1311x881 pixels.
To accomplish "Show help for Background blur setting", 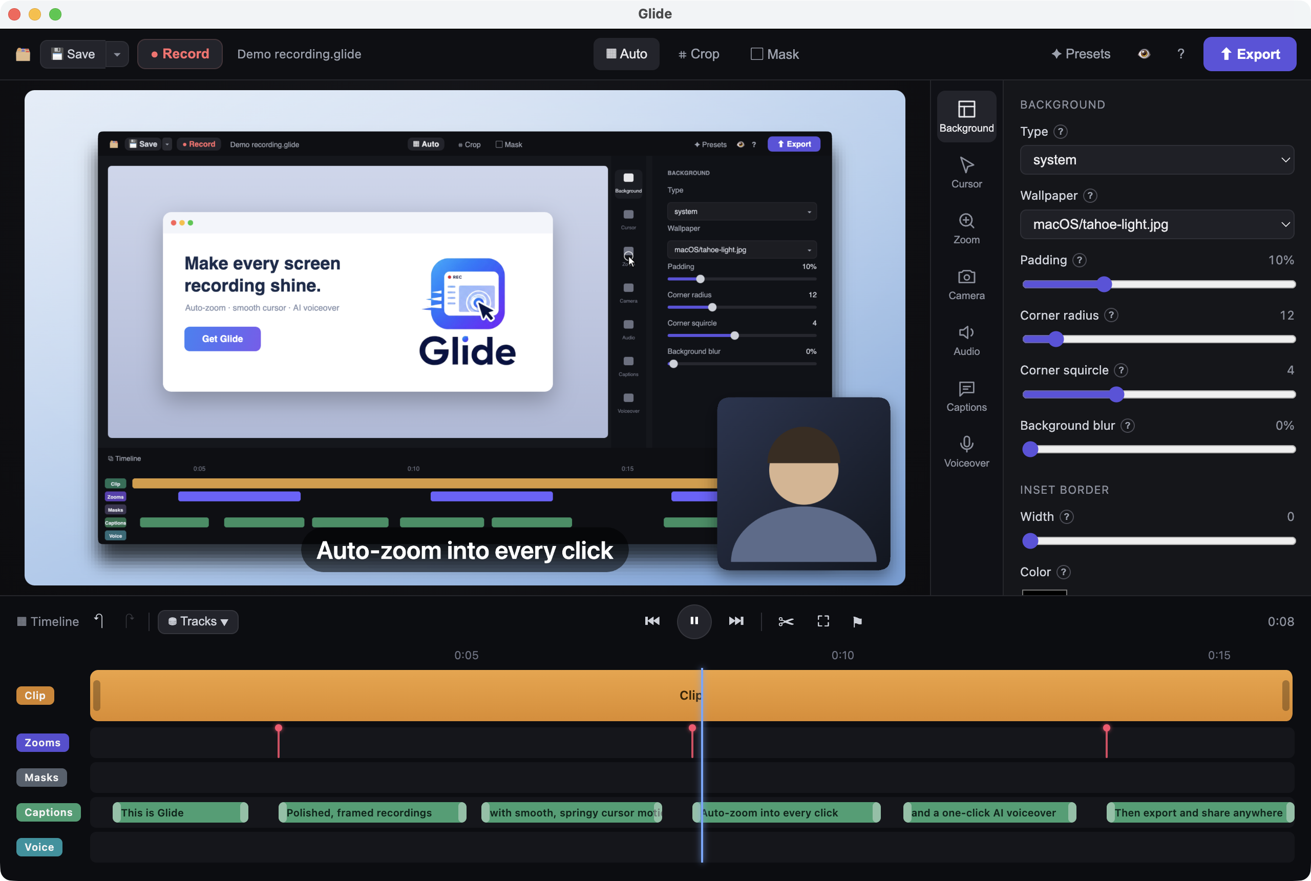I will tap(1127, 425).
